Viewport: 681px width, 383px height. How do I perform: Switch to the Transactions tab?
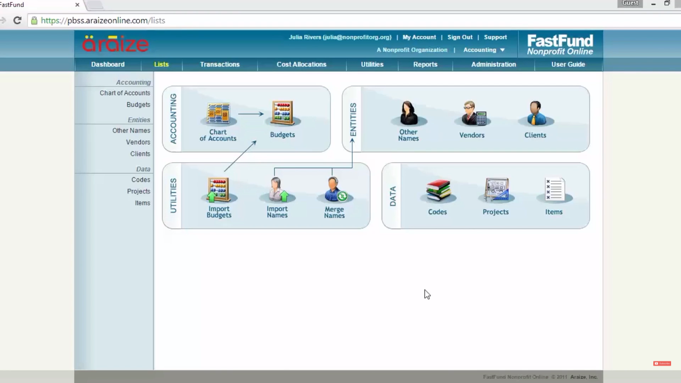220,64
